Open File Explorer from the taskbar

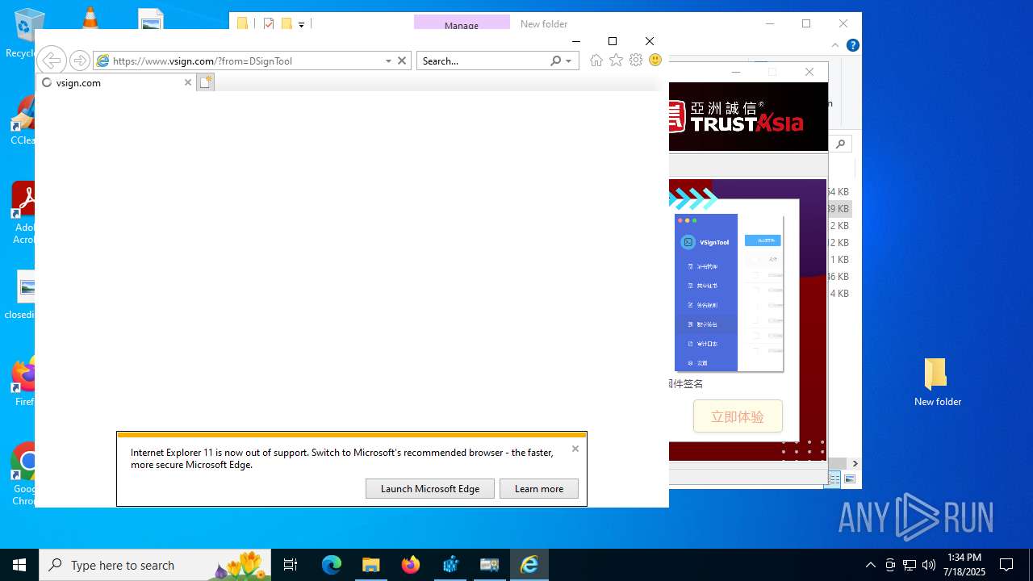coord(371,565)
